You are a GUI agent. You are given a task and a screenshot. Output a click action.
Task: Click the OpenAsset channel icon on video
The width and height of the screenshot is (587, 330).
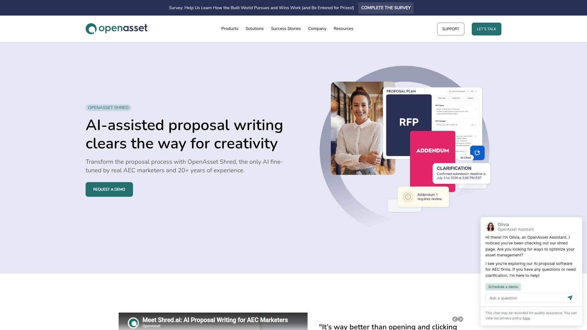point(133,323)
